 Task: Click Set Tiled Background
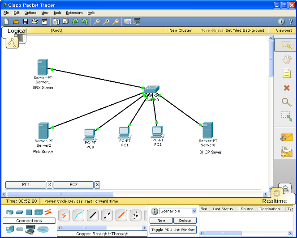point(245,30)
